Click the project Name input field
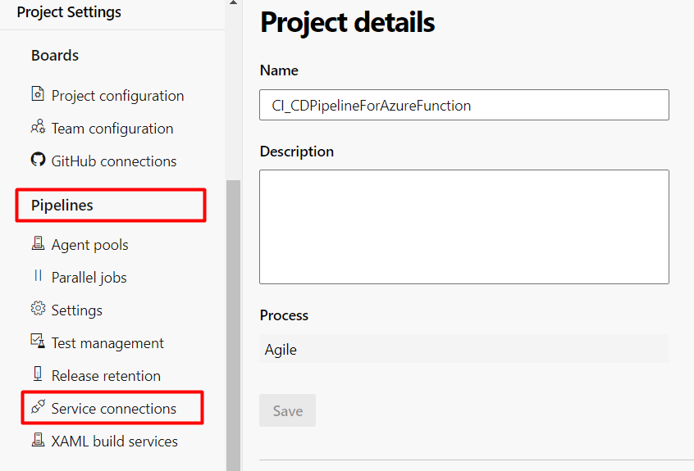The height and width of the screenshot is (471, 694). pos(463,105)
